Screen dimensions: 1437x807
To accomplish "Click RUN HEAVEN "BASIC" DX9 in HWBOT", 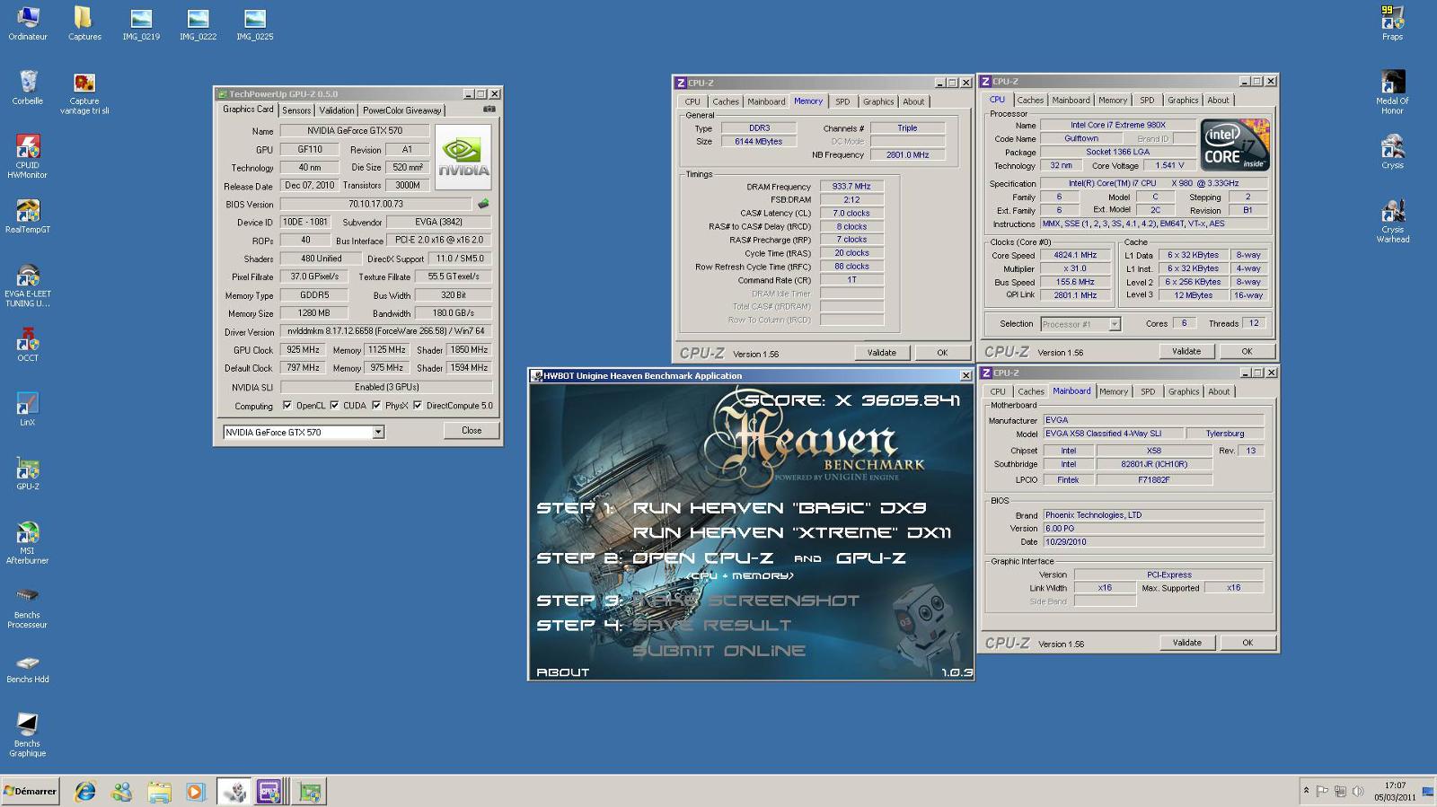I will 779,508.
